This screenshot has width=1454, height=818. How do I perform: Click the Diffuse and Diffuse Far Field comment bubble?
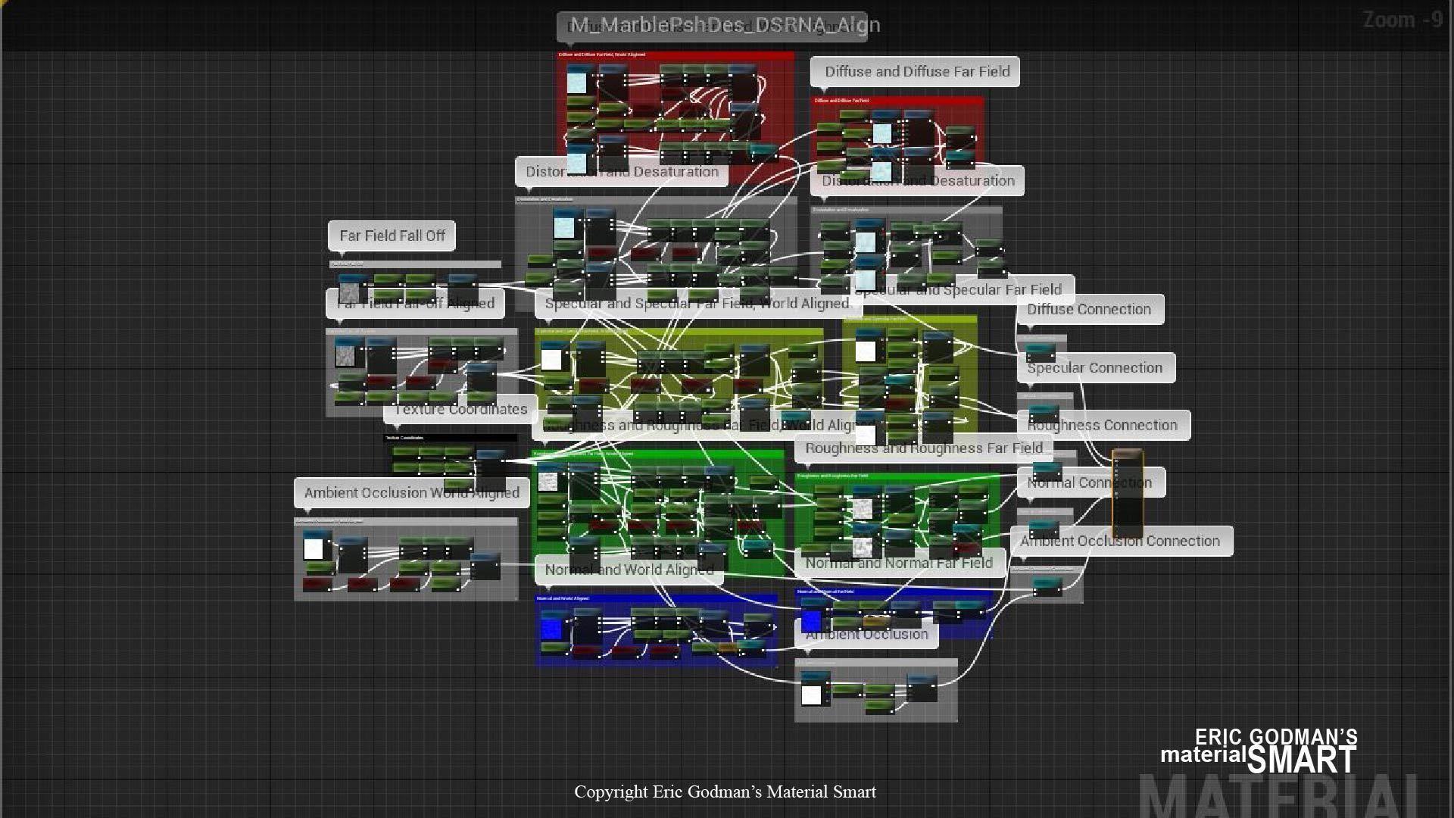(x=916, y=72)
